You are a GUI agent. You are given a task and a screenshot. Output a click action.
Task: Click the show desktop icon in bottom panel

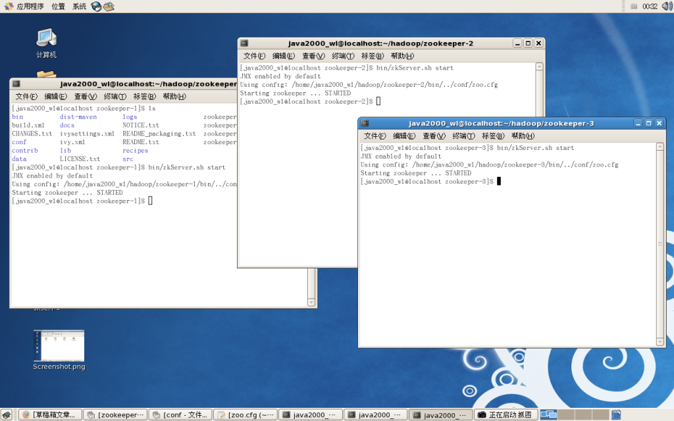(x=7, y=414)
